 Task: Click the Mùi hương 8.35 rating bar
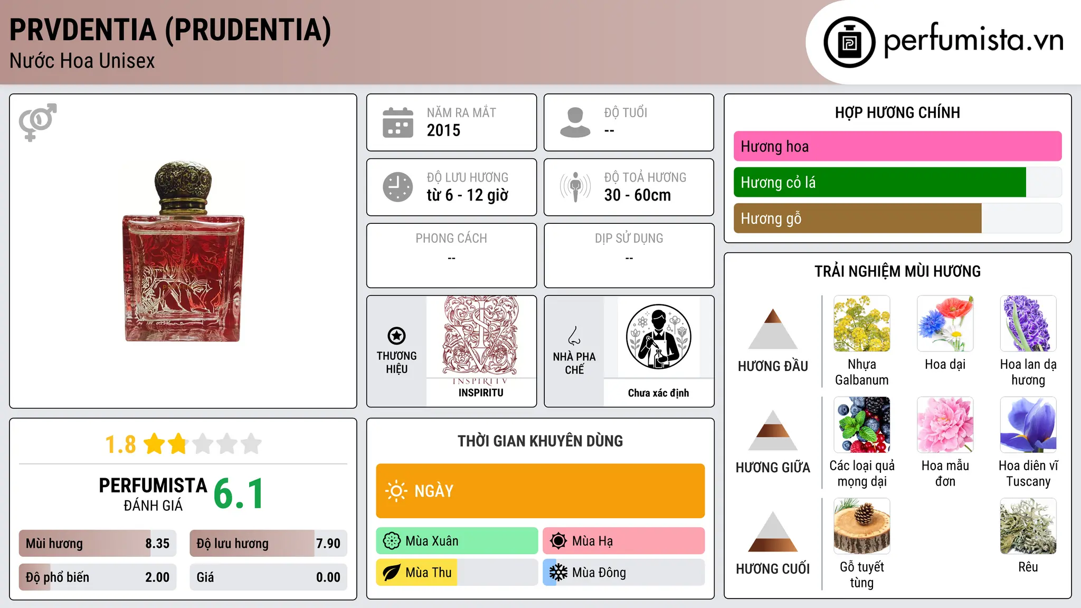point(98,544)
